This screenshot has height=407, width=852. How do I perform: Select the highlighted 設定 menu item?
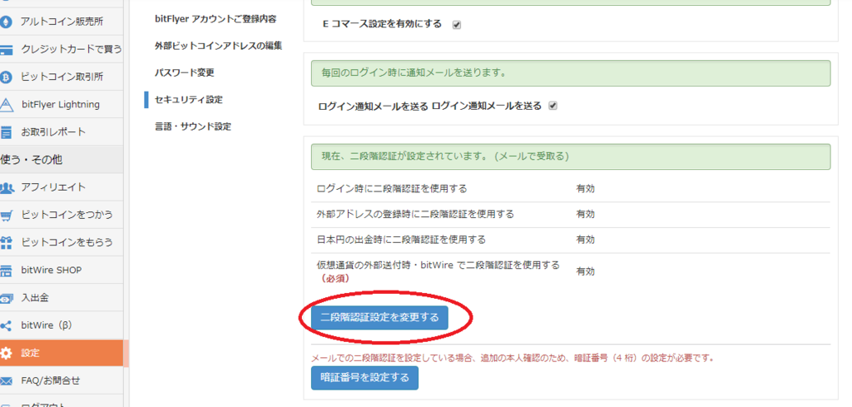(62, 353)
